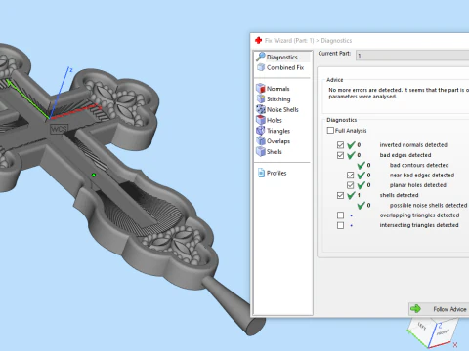Image resolution: width=469 pixels, height=351 pixels.
Task: Go to the Triangles page
Action: click(x=278, y=131)
